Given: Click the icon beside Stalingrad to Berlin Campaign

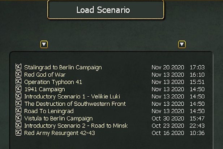Looking at the screenshot, I should (18, 67).
